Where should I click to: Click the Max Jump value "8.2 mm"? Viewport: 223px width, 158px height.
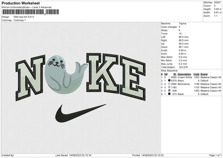click(x=183, y=64)
